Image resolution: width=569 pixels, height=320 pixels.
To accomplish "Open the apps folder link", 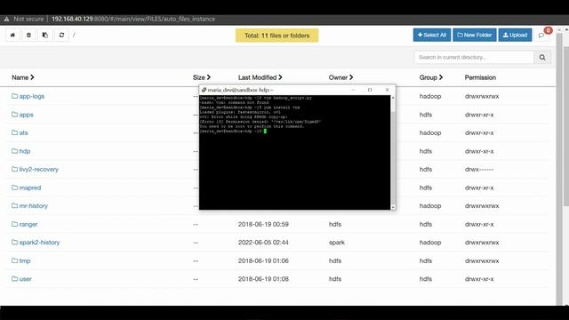I will [x=26, y=115].
